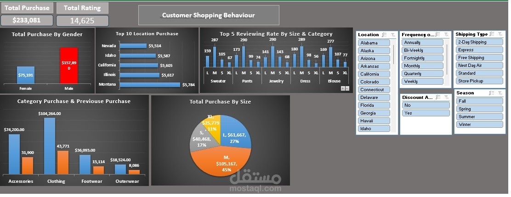Image resolution: width=511 pixels, height=197 pixels.
Task: Select Express shipping type
Action: (479, 50)
